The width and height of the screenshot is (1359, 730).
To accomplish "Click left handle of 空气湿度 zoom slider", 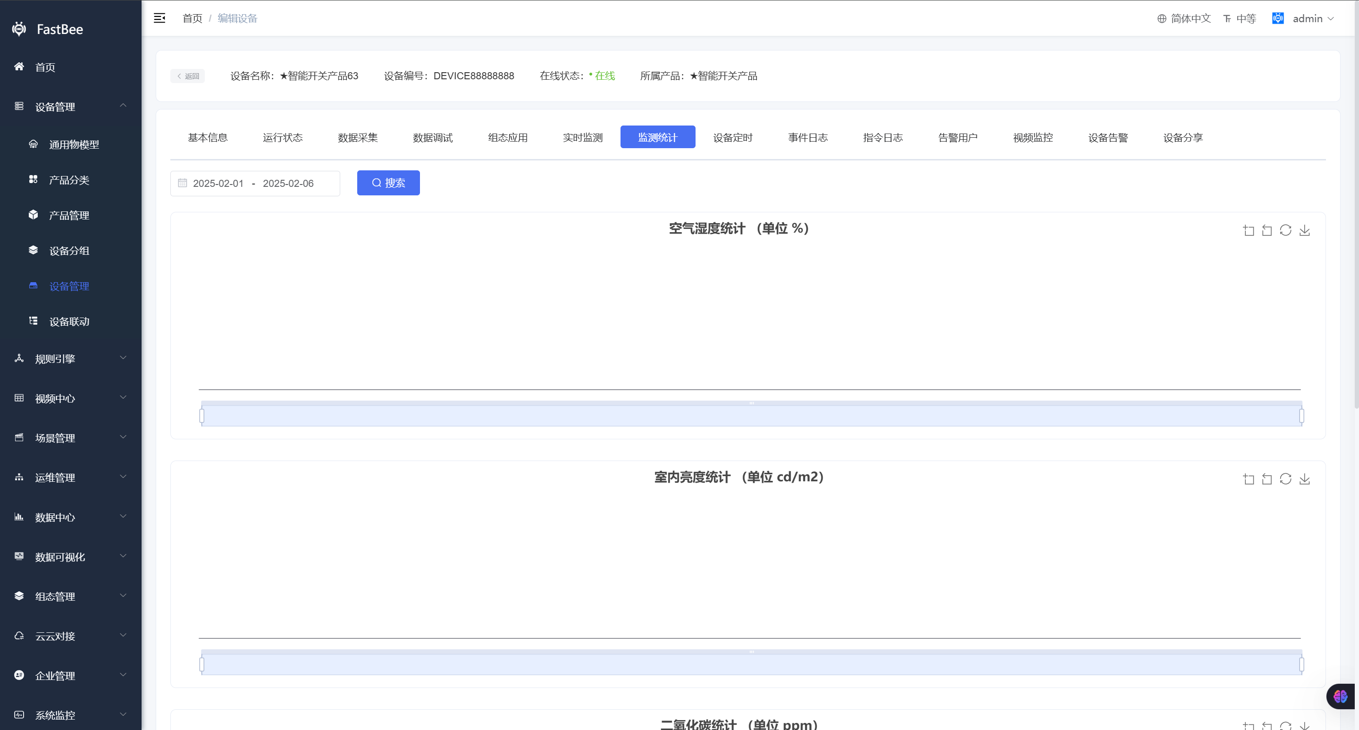I will point(201,416).
